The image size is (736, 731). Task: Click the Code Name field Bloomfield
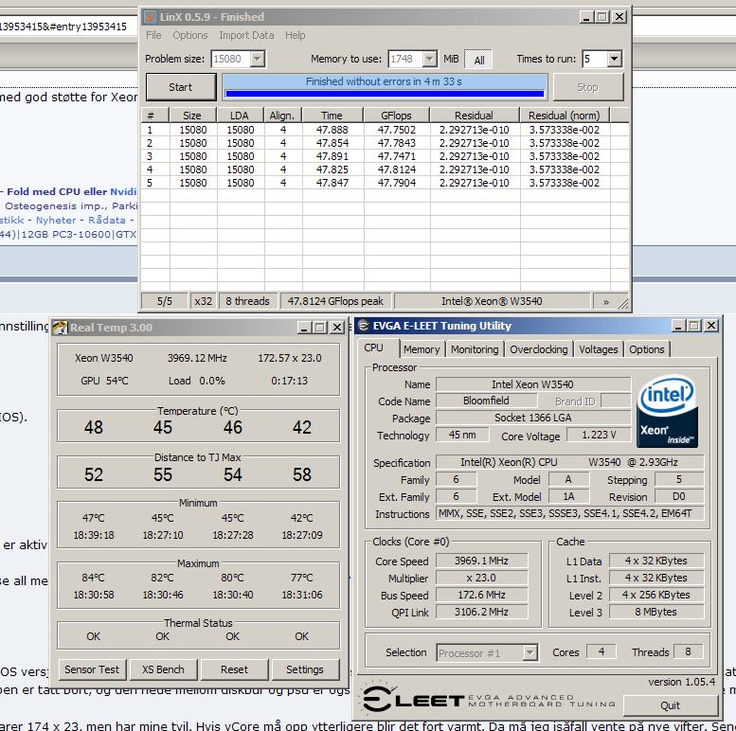[486, 401]
